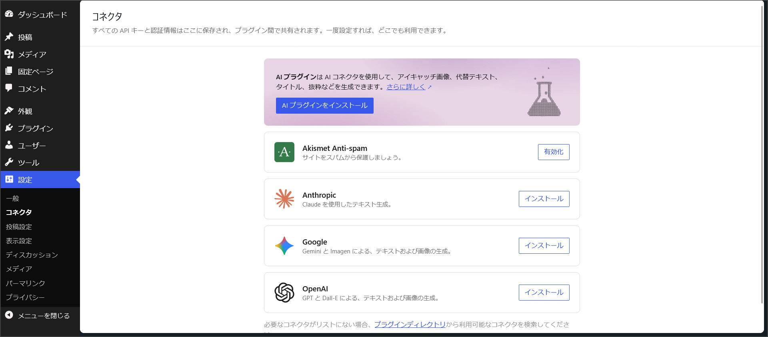Click the Google Gemini sparkle logo

[x=284, y=246]
